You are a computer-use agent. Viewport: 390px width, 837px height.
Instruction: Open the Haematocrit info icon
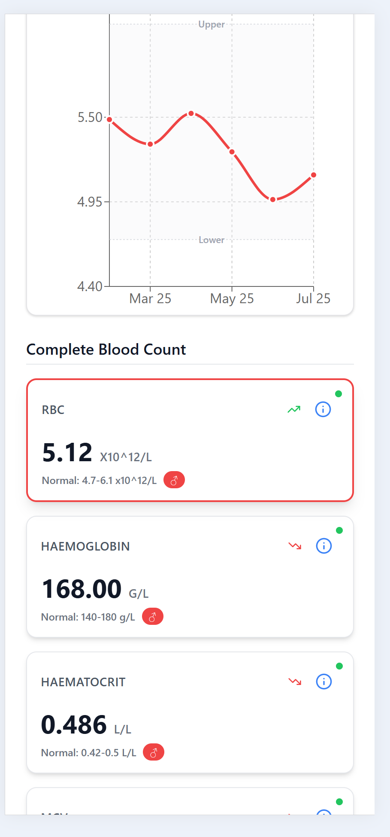coord(324,682)
